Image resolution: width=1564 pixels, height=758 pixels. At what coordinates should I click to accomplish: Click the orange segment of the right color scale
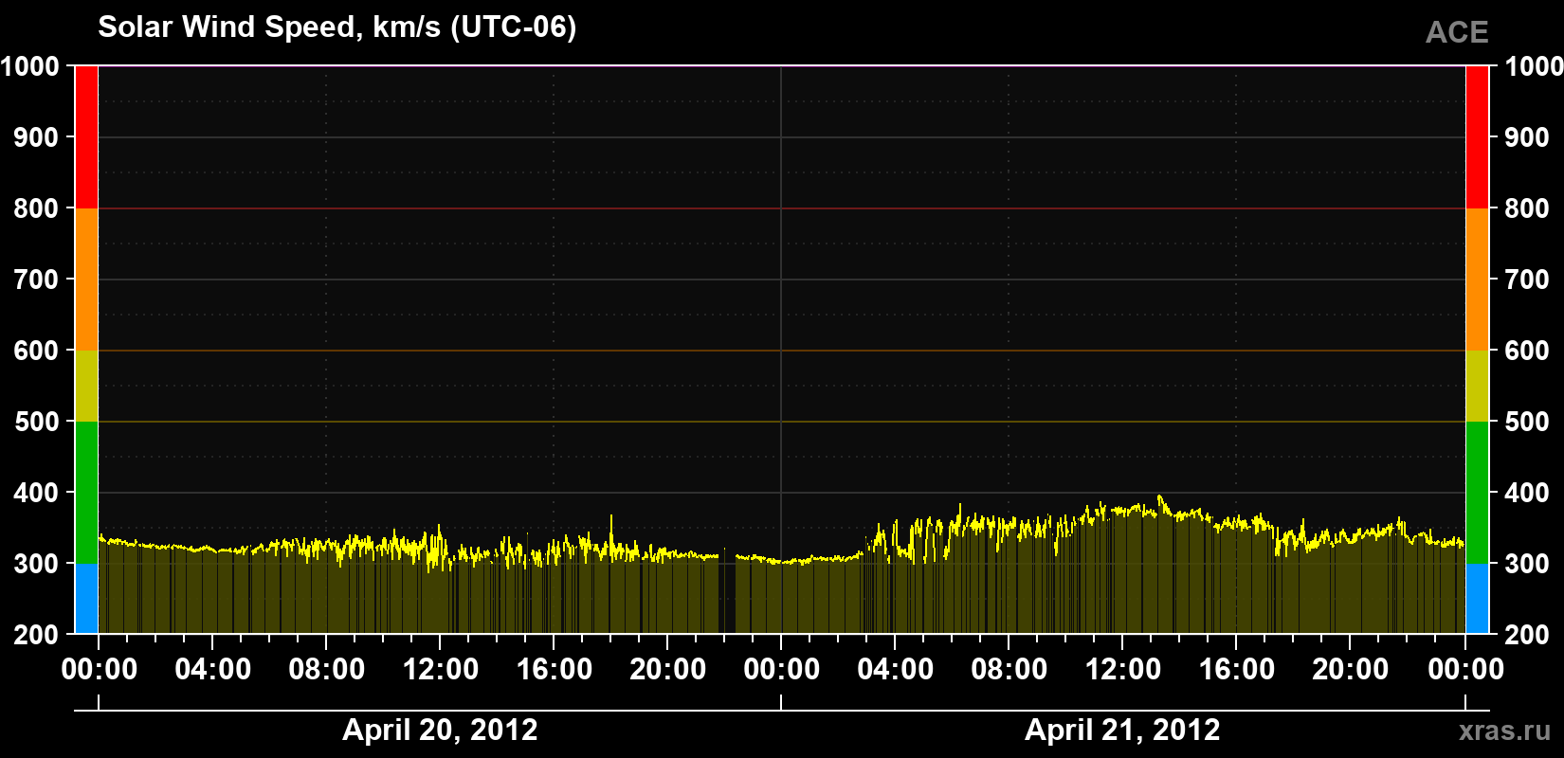click(x=1477, y=280)
